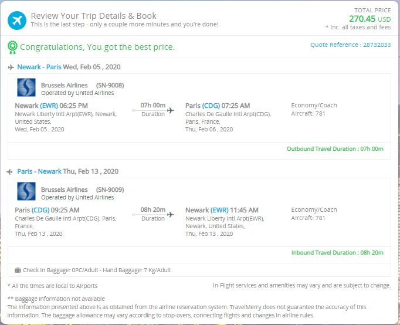Click the 07h 00m duration arrow plane icon
This screenshot has height=325, width=400.
pyautogui.click(x=171, y=110)
